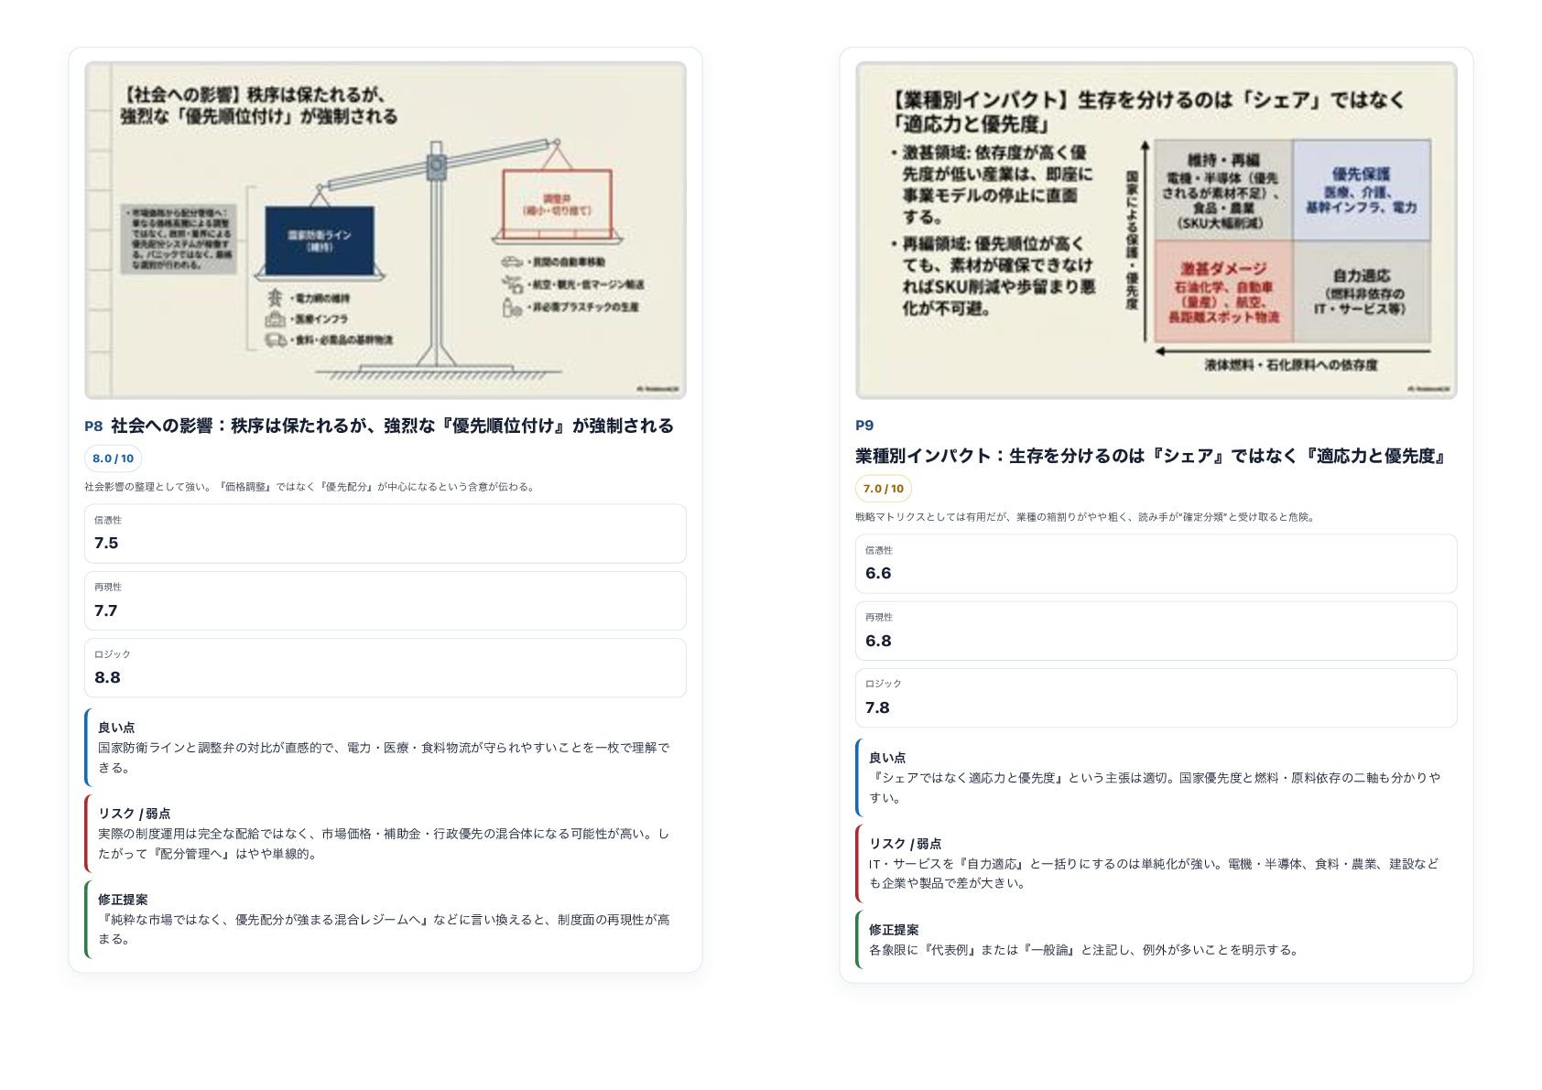
Task: Click the P8 page label
Action: (93, 426)
